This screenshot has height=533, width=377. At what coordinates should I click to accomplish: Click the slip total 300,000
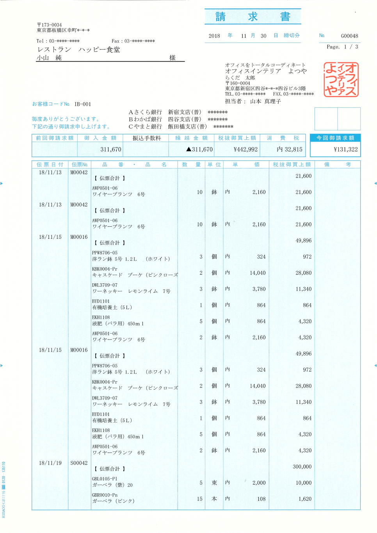pos(302,467)
